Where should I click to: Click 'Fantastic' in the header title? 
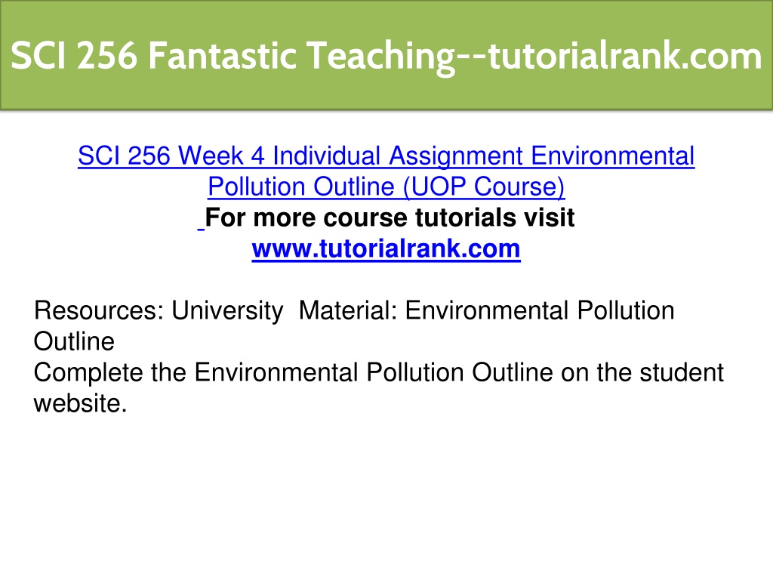coord(222,55)
